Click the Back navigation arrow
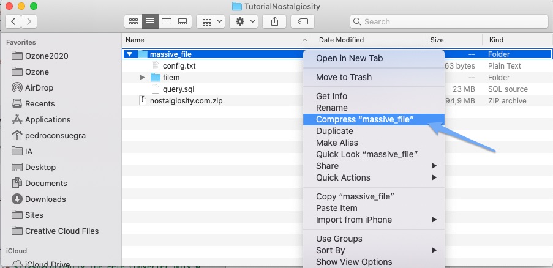This screenshot has width=553, height=268. click(13, 21)
